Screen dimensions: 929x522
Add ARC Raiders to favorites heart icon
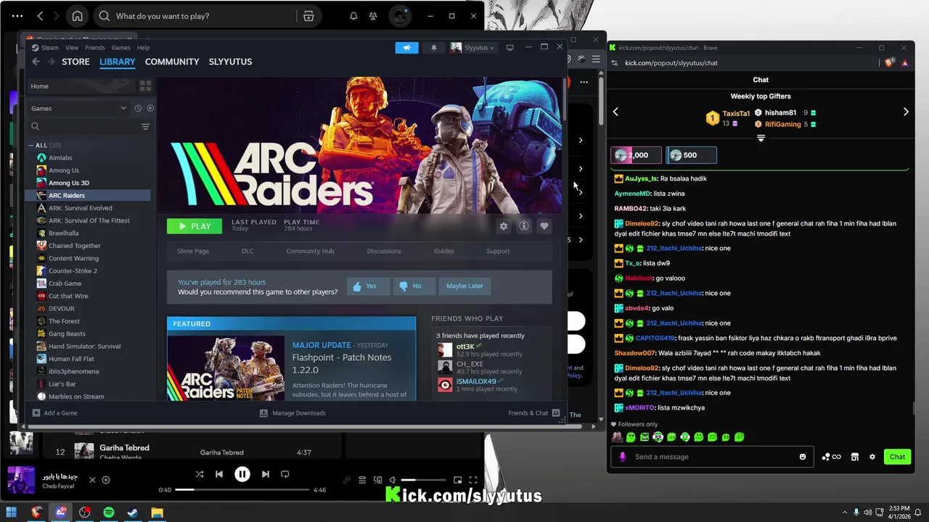[544, 226]
